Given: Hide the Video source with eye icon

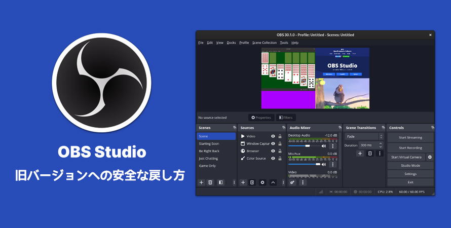Looking at the screenshot, I should pos(273,136).
